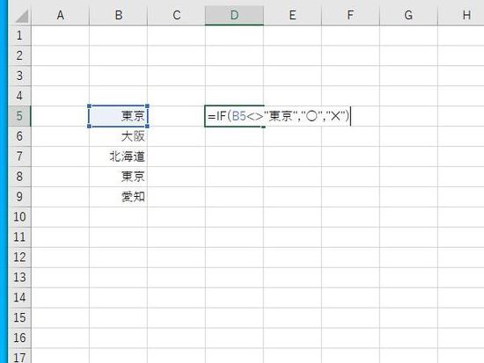Select column D header
The width and height of the screenshot is (484, 363).
click(x=234, y=16)
